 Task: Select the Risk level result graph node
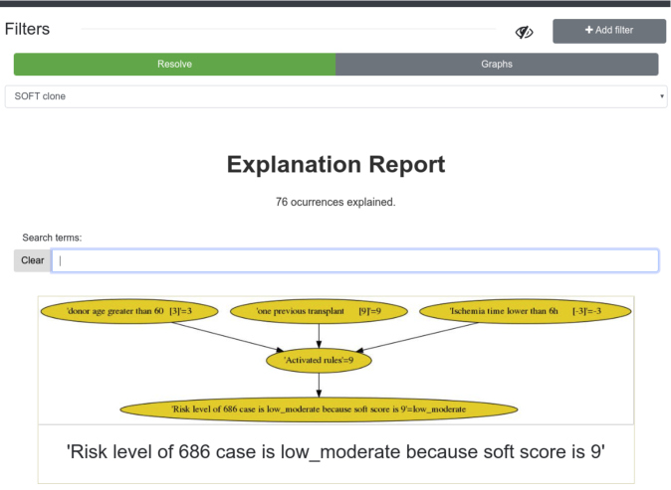click(x=319, y=409)
